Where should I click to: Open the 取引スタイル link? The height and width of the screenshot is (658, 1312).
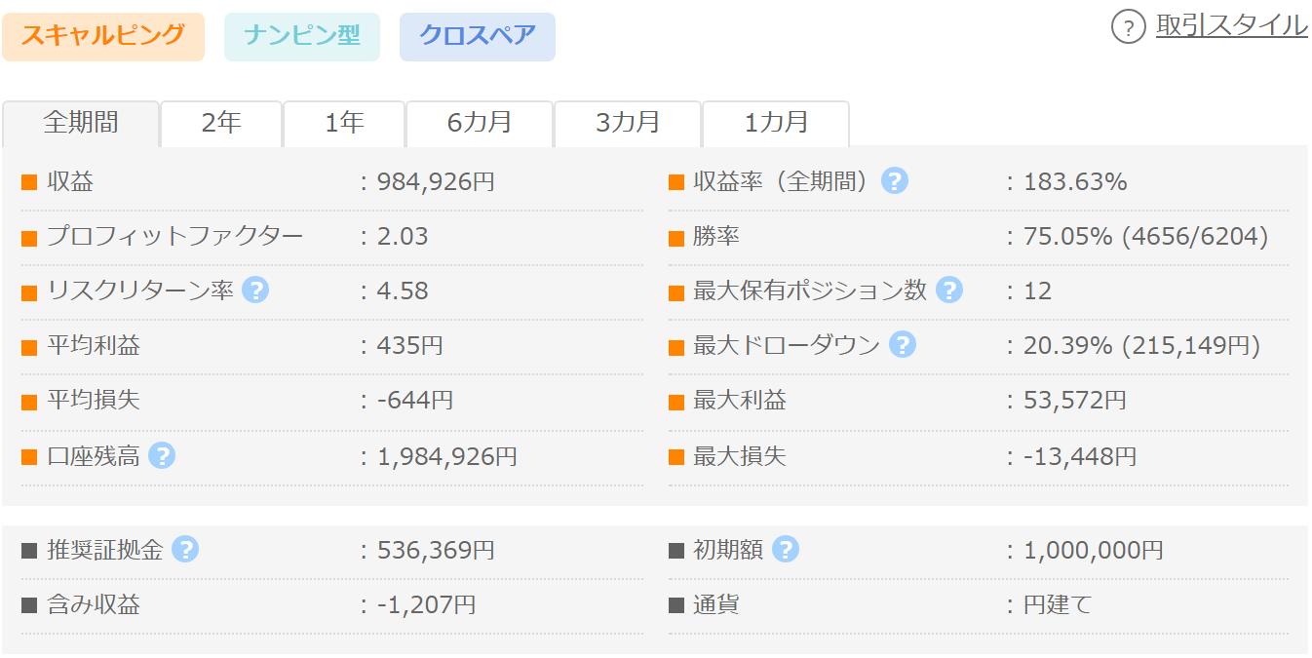(1232, 25)
